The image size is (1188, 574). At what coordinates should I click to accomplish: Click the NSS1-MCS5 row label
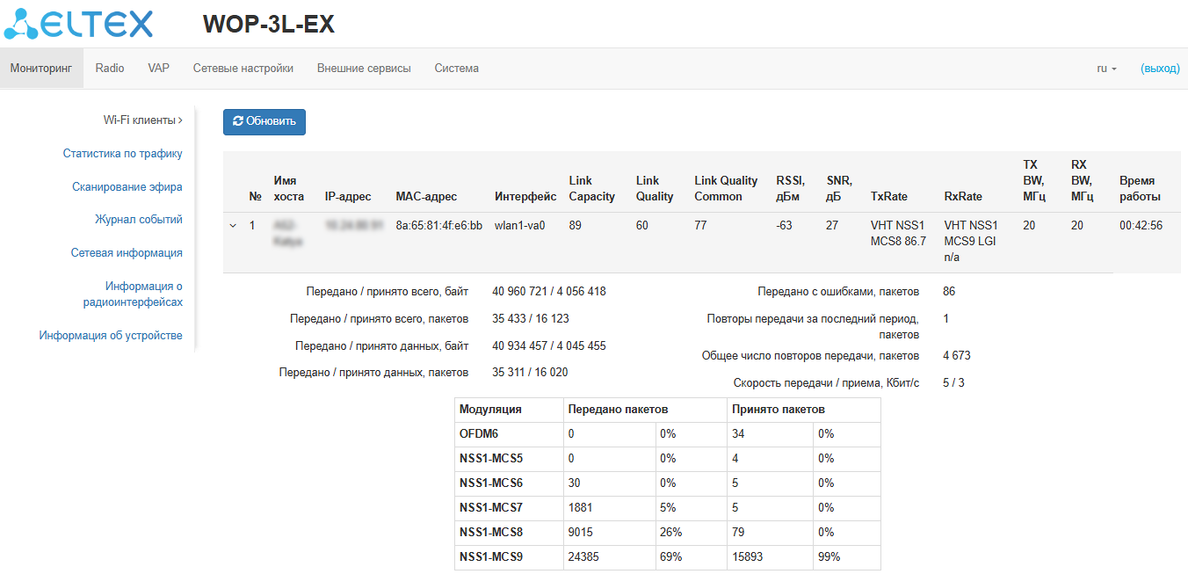tap(491, 459)
